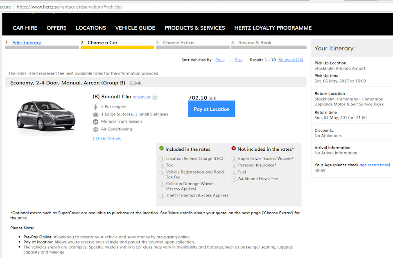Click the help icon next to Fuel
Screen dimensions: 393x258
tap(234, 172)
